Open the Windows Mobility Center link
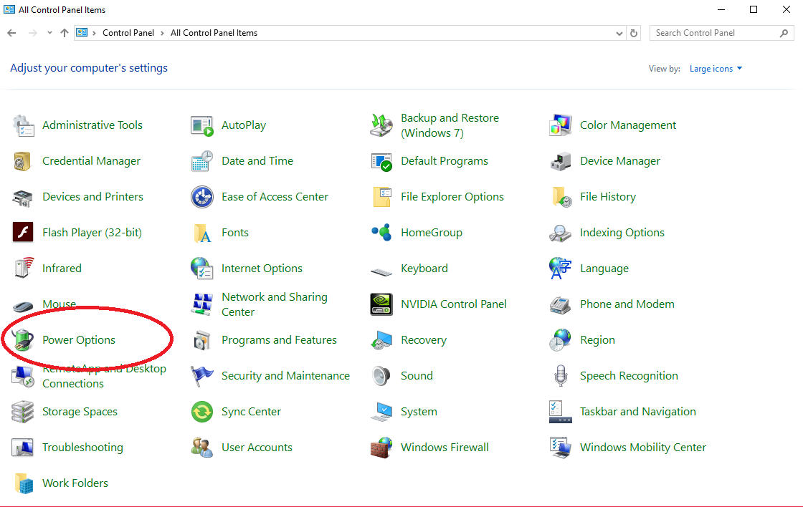 click(x=642, y=448)
